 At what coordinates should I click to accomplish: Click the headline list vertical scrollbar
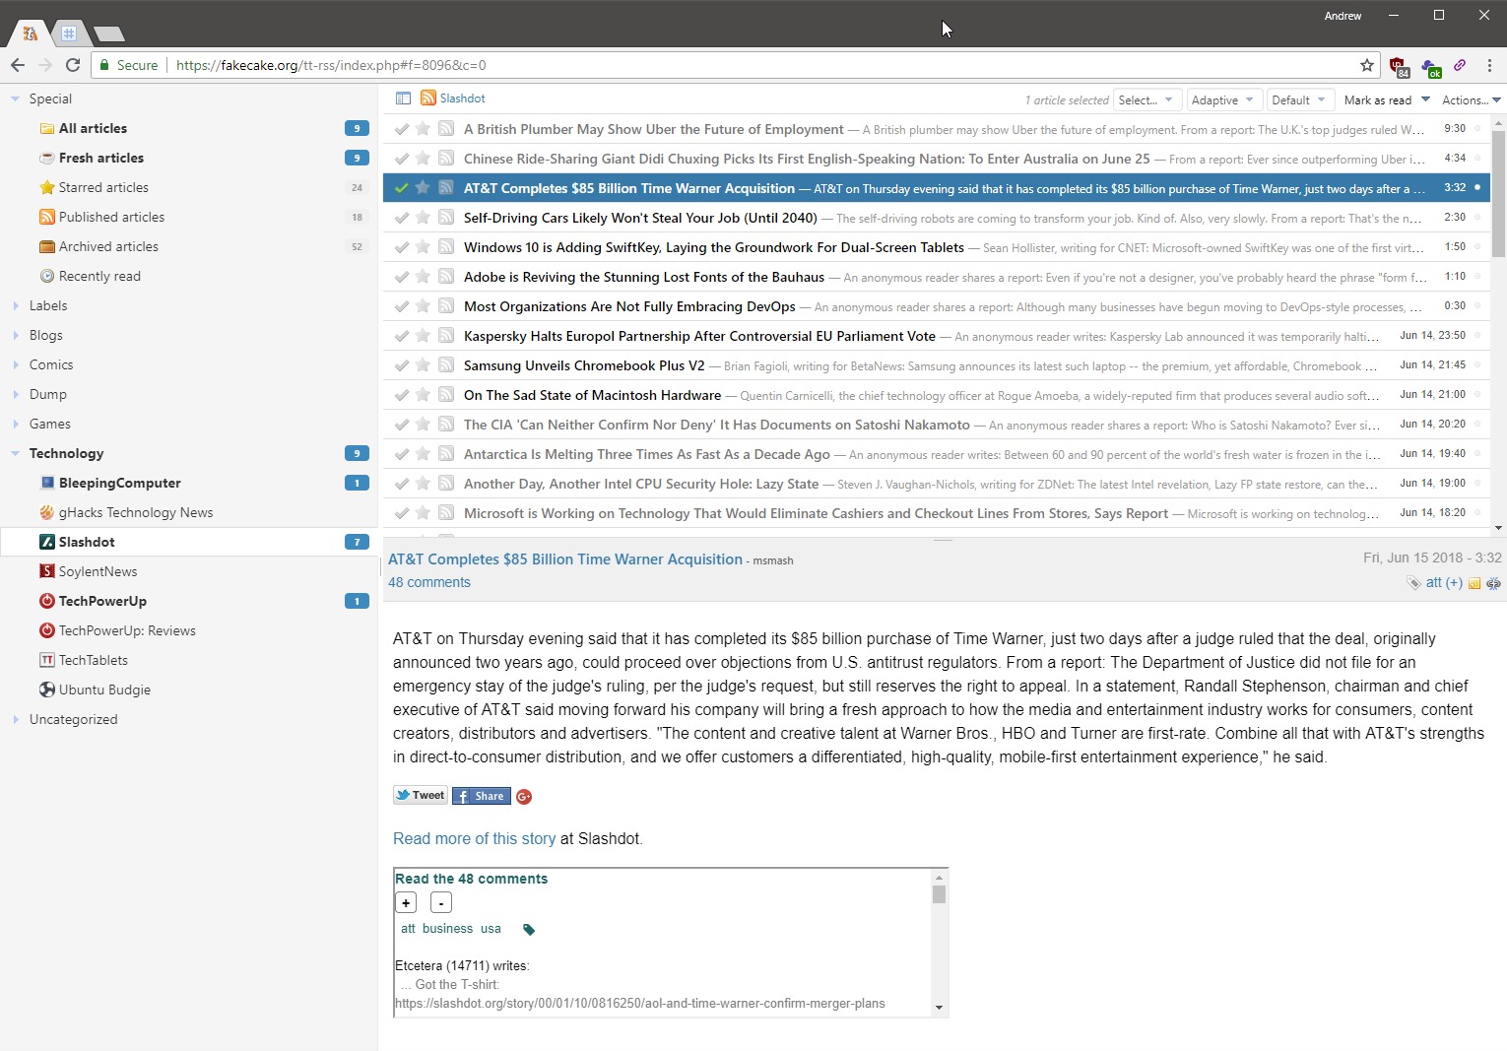click(x=1498, y=192)
